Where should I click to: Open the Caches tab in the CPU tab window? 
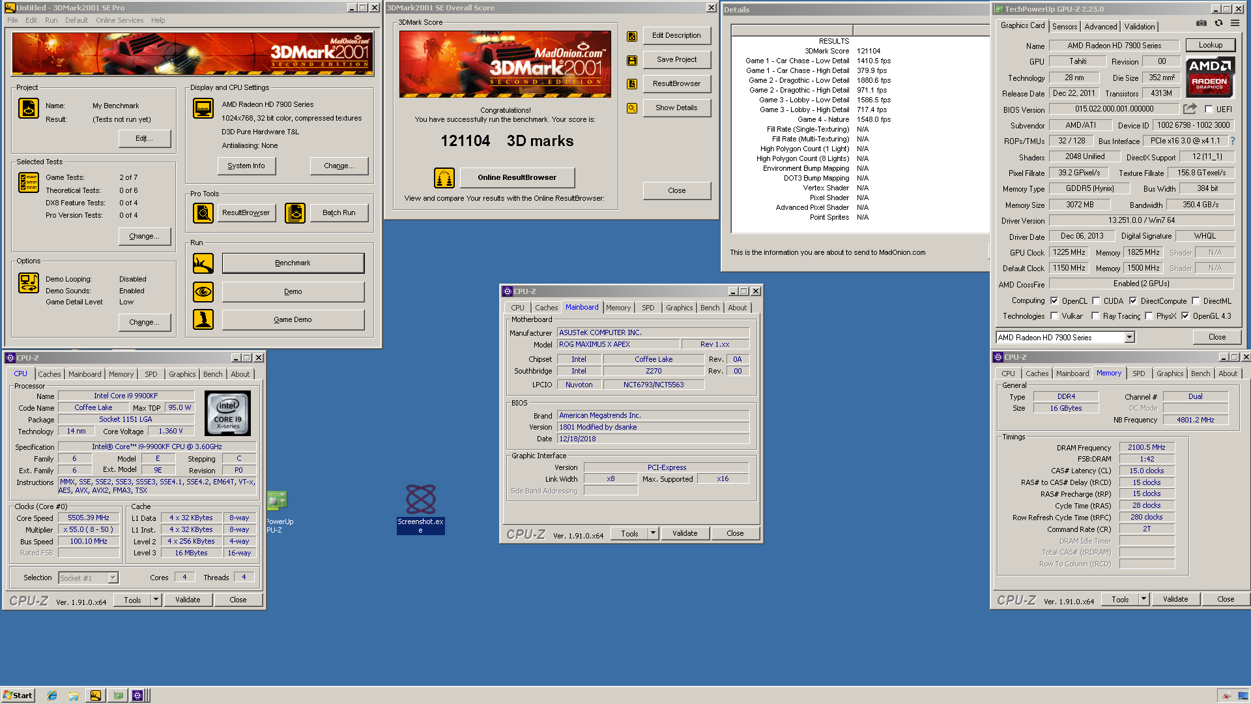point(49,374)
